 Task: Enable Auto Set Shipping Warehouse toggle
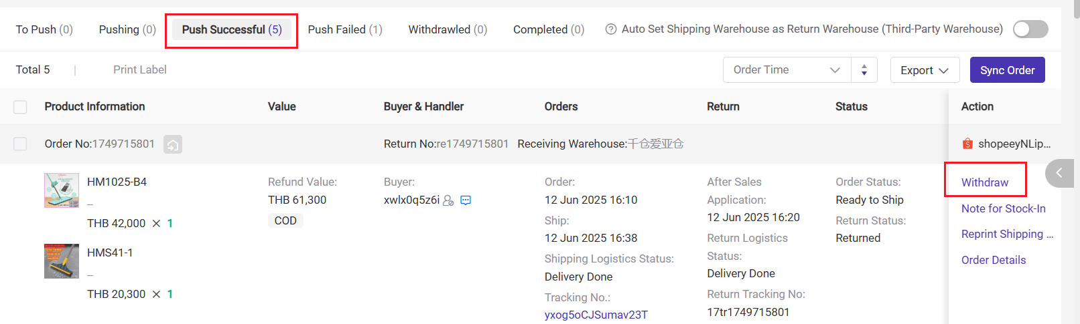tap(1030, 29)
